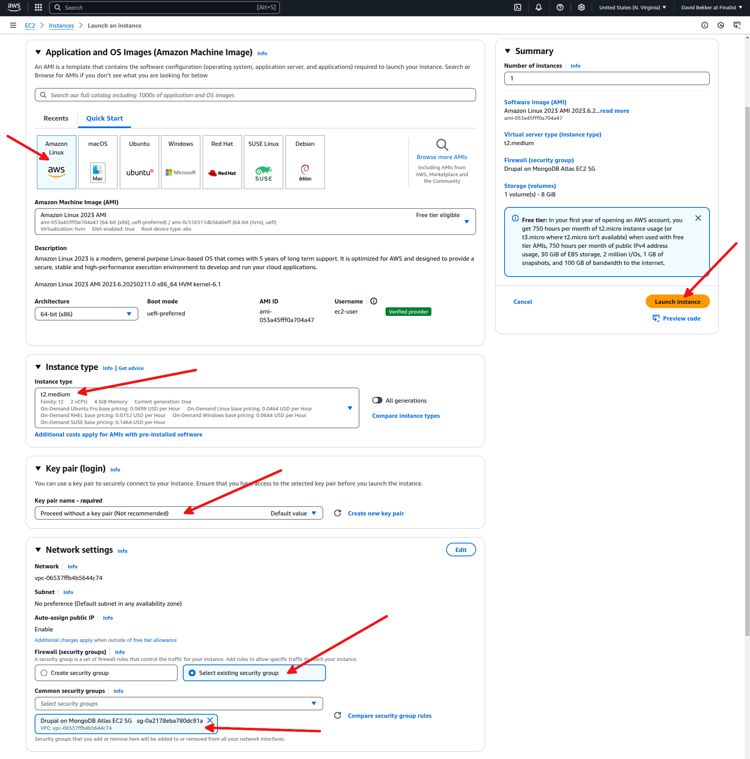Open the Architecture 64-bit (x86) dropdown
This screenshot has height=759, width=750.
coord(86,314)
